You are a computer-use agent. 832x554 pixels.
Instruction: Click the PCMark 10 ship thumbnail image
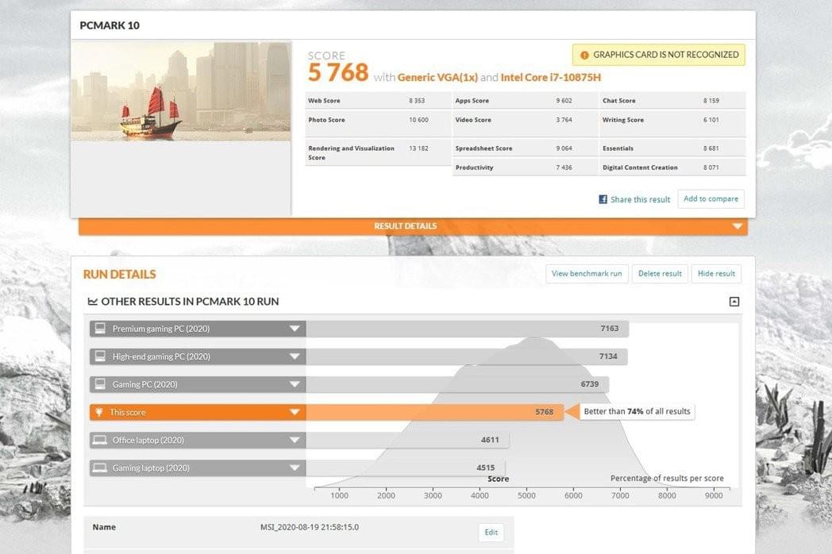click(181, 91)
